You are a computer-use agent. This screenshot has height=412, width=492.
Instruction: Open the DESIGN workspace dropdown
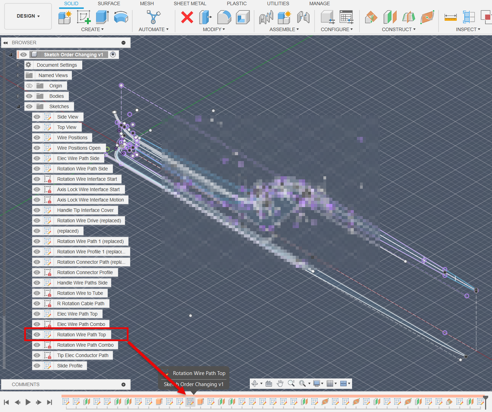pyautogui.click(x=28, y=16)
